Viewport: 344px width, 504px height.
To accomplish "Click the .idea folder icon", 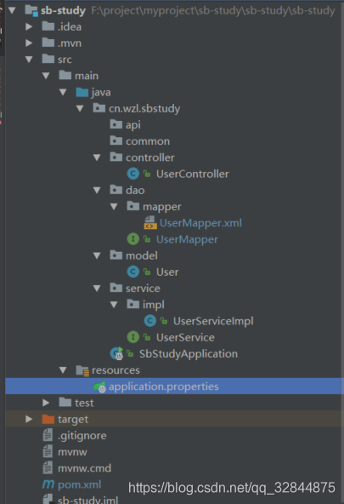I will click(48, 26).
